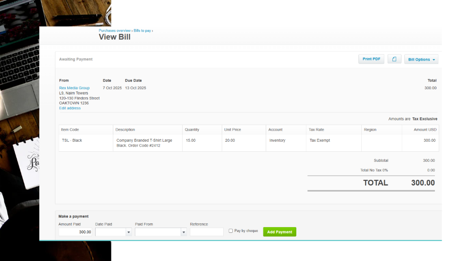
Task: Open the Date Paid calendar dropdown arrow
Action: (x=128, y=232)
